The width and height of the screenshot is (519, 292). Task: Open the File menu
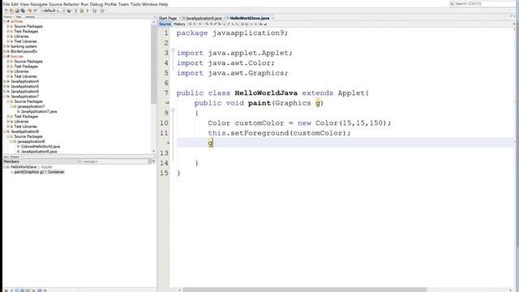point(6,4)
